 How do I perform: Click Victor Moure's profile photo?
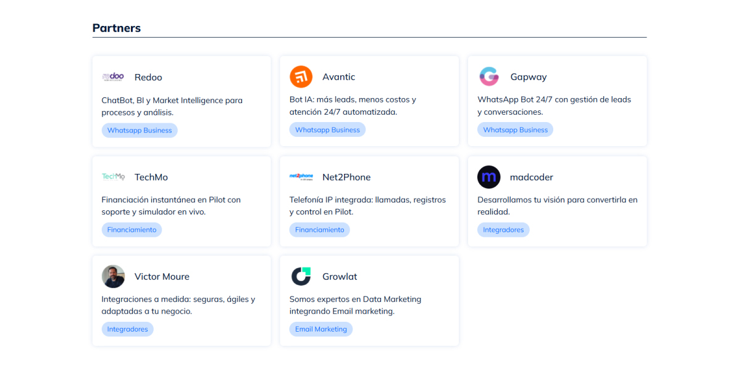(113, 277)
